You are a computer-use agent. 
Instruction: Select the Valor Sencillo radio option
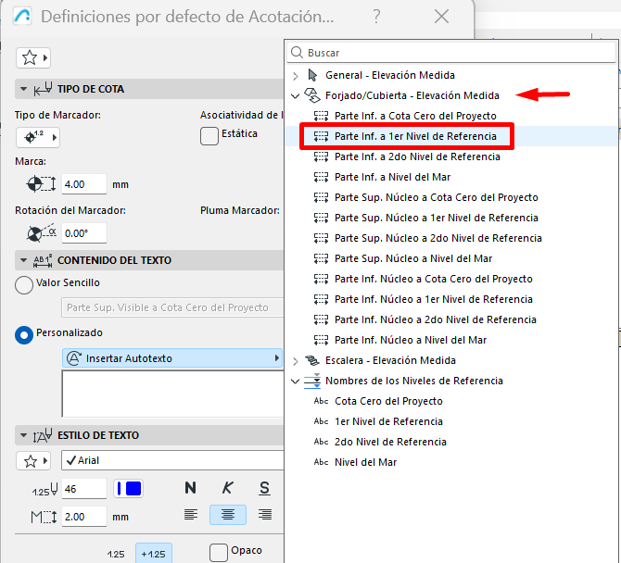coord(24,284)
